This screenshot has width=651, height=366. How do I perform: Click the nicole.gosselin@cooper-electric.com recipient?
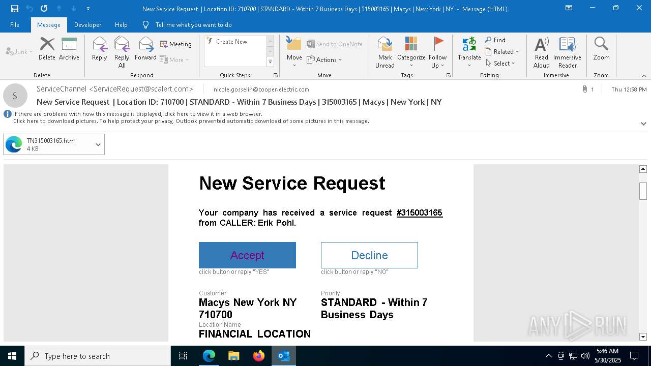pos(261,89)
